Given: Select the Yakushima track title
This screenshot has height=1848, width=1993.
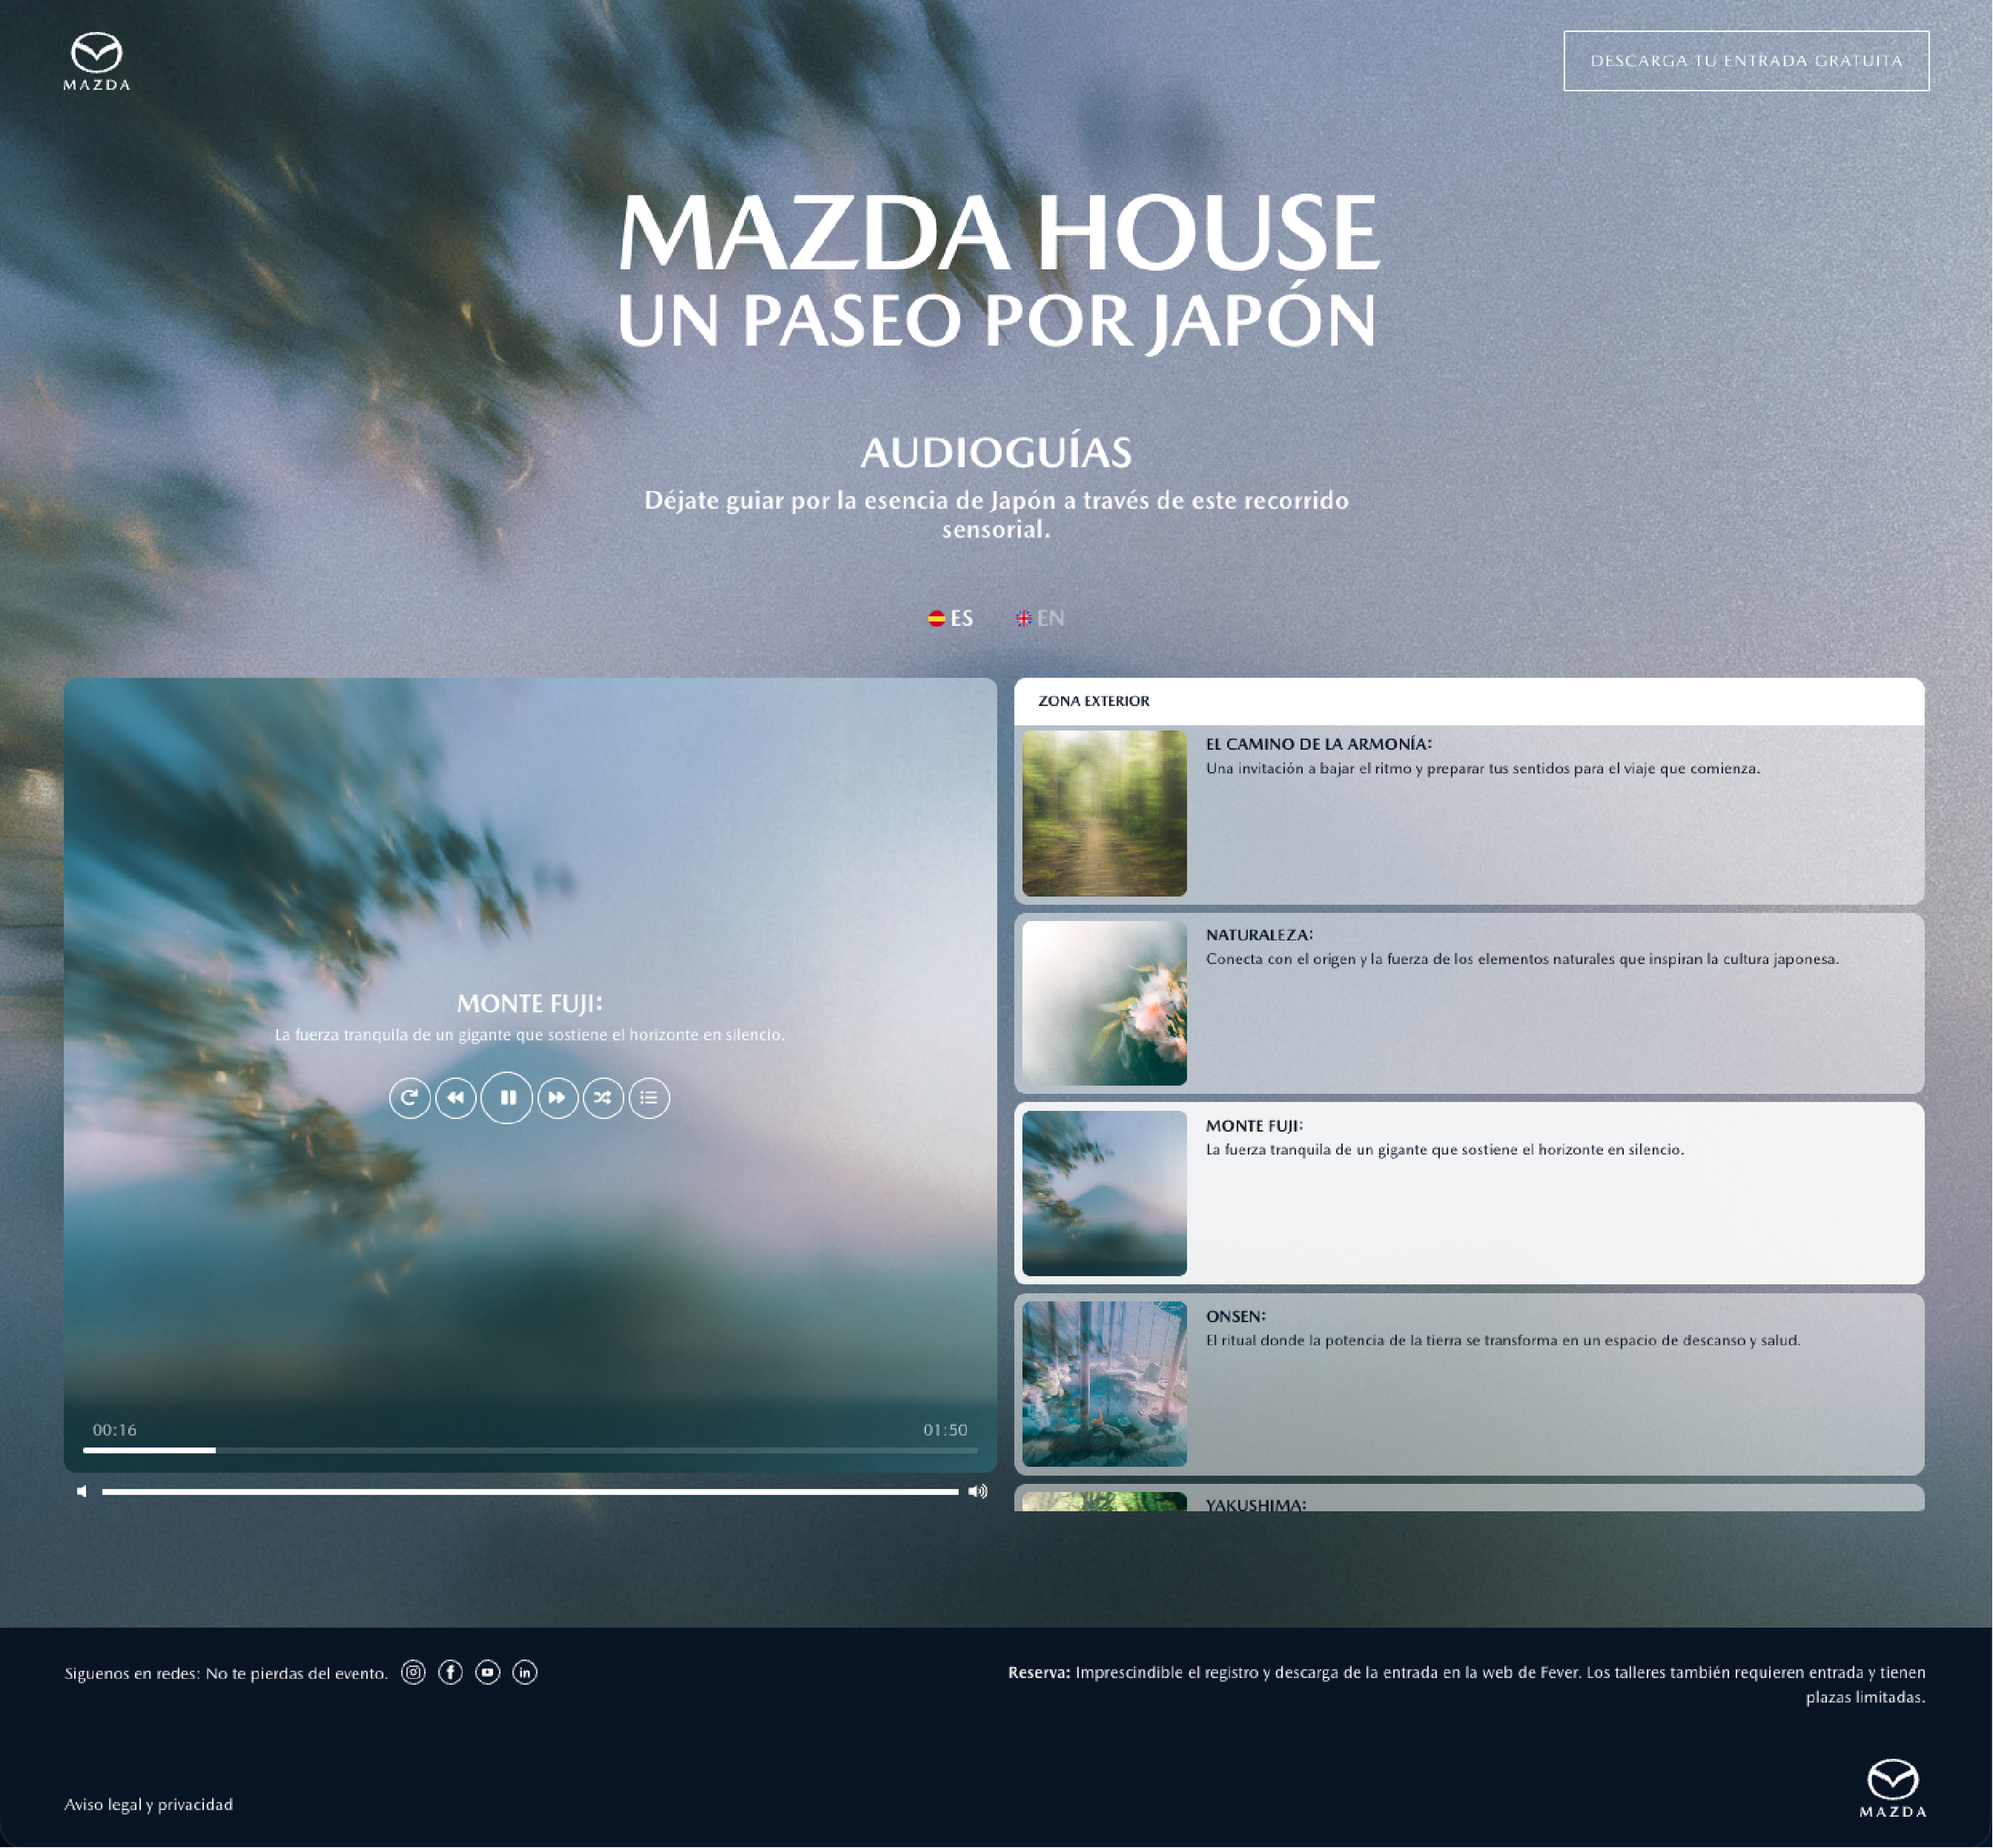Looking at the screenshot, I should point(1256,1504).
